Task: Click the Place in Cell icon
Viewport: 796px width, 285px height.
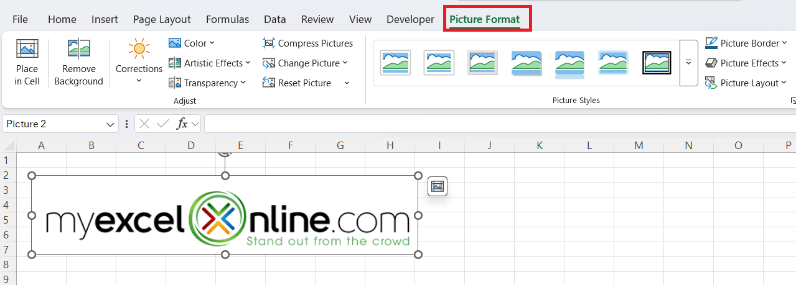Action: coord(27,49)
